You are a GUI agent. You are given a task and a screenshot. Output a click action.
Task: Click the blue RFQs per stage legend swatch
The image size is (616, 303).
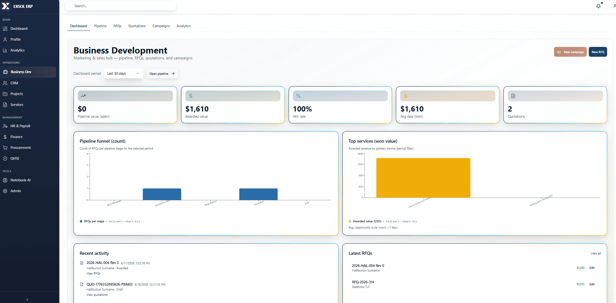[81, 221]
